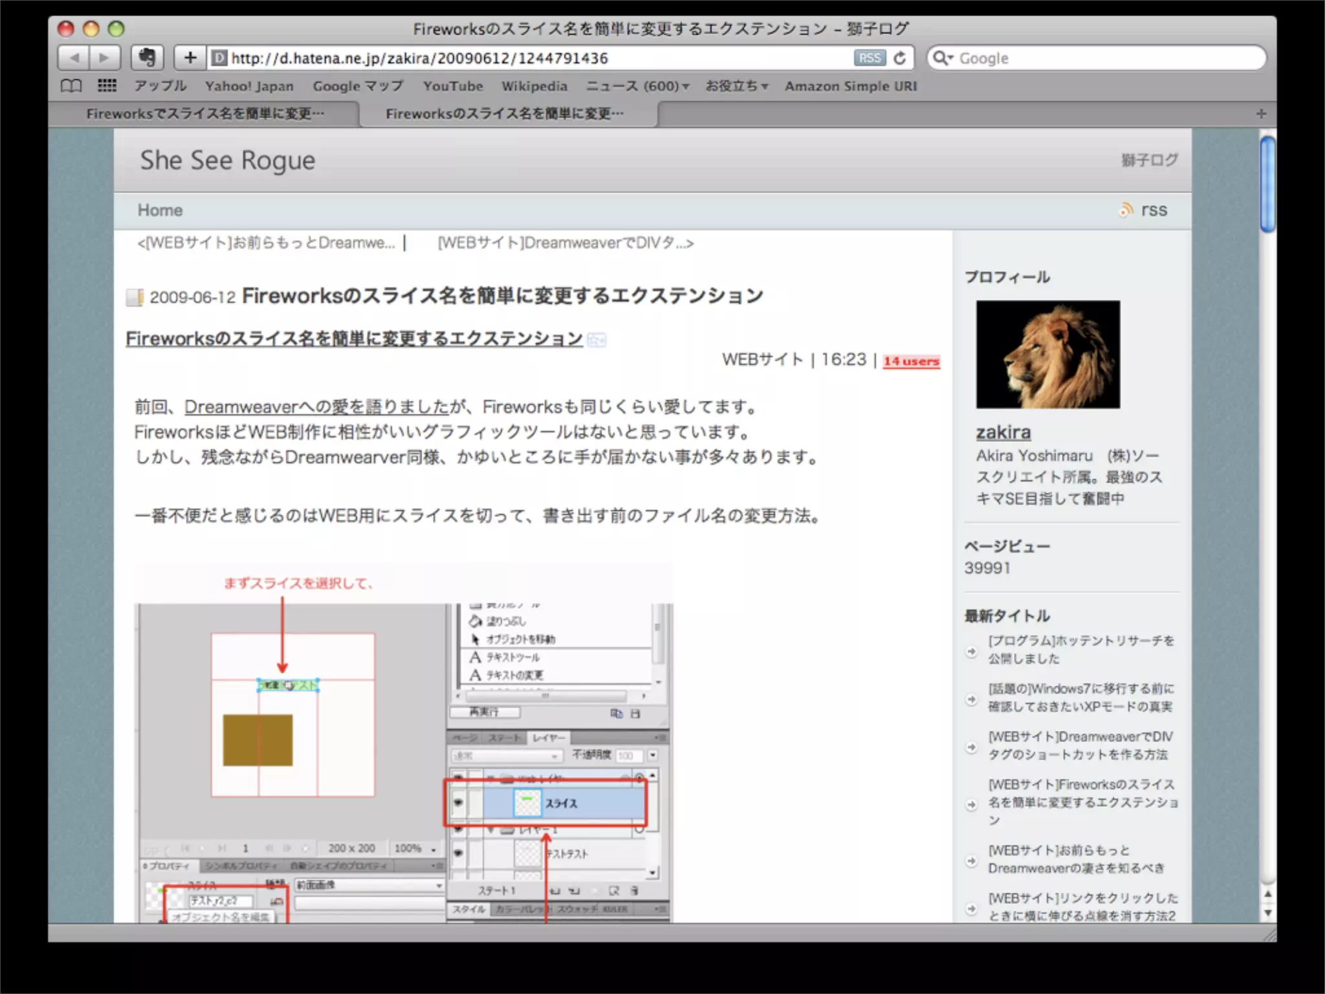This screenshot has width=1325, height=994.
Task: Click the 14 users bookmark count link
Action: (x=911, y=361)
